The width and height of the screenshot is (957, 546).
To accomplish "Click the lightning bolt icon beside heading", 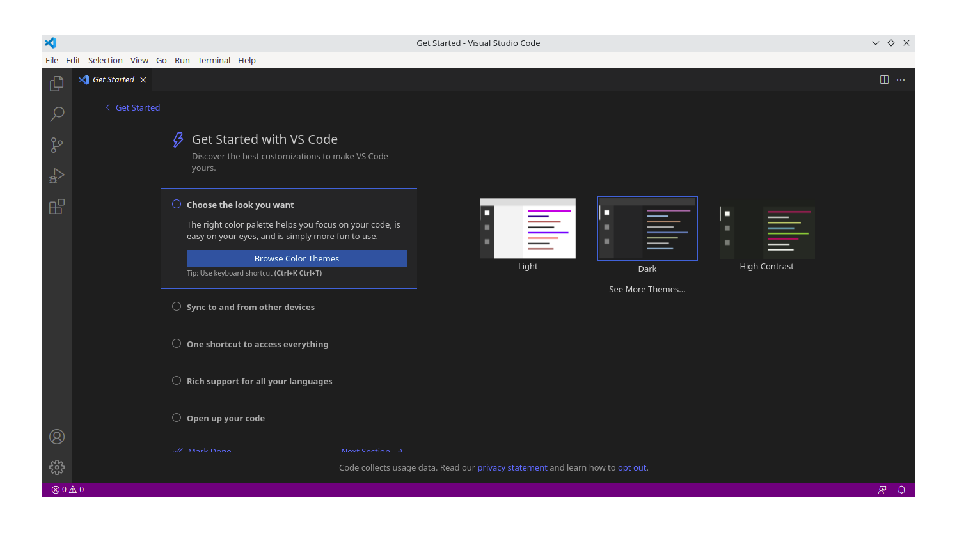I will 178,140.
